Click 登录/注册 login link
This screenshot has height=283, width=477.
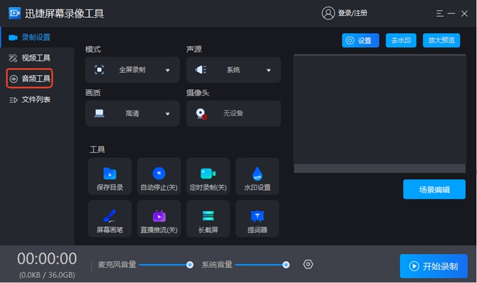point(352,13)
